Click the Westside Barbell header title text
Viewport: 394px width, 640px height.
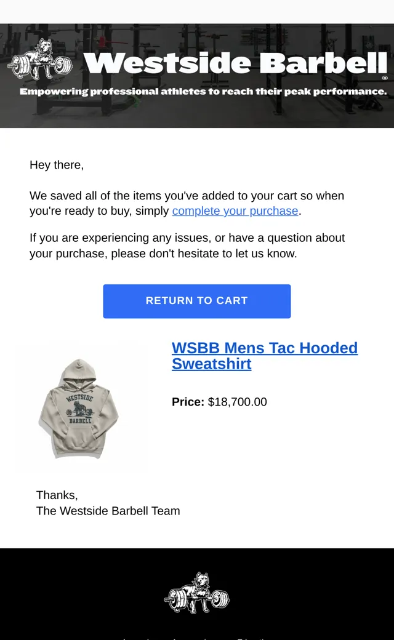click(235, 62)
